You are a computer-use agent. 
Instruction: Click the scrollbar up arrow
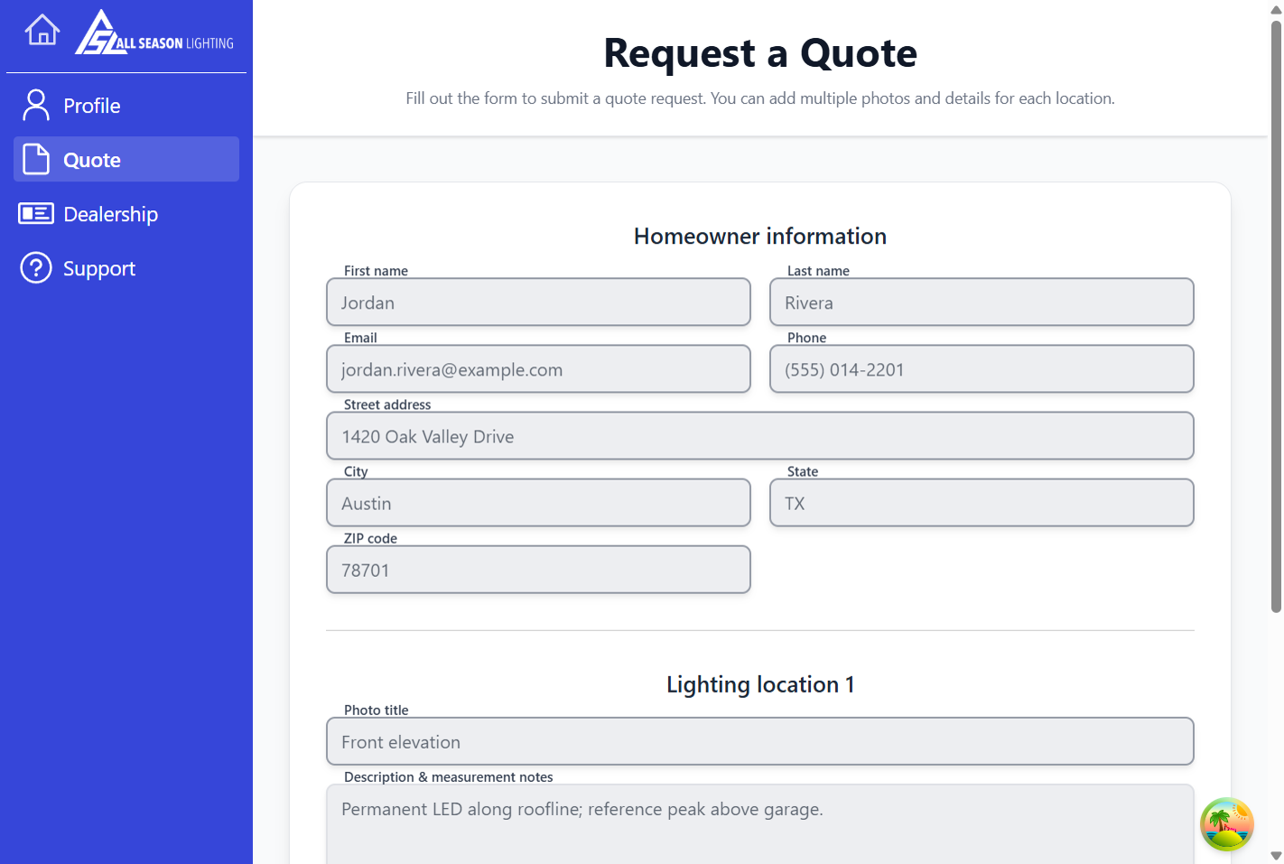[1276, 9]
